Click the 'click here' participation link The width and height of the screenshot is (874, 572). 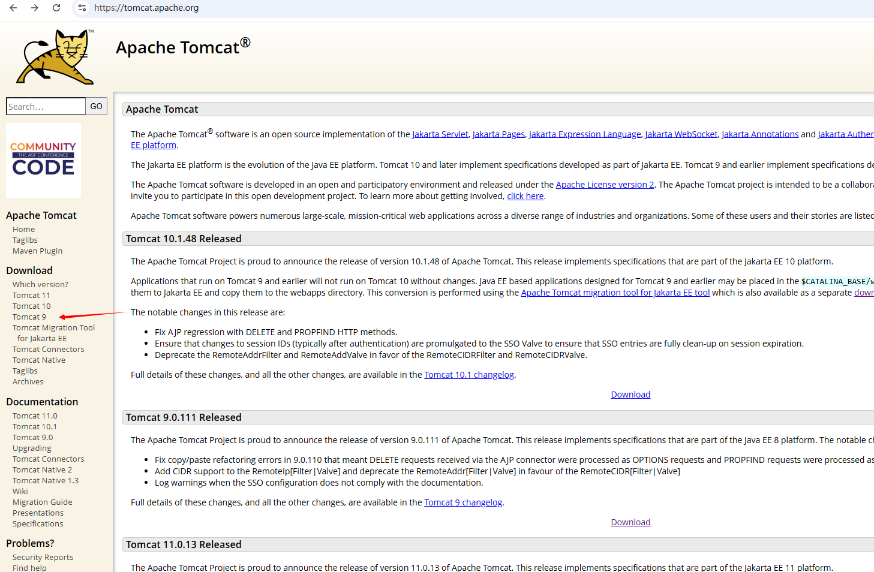pyautogui.click(x=525, y=196)
